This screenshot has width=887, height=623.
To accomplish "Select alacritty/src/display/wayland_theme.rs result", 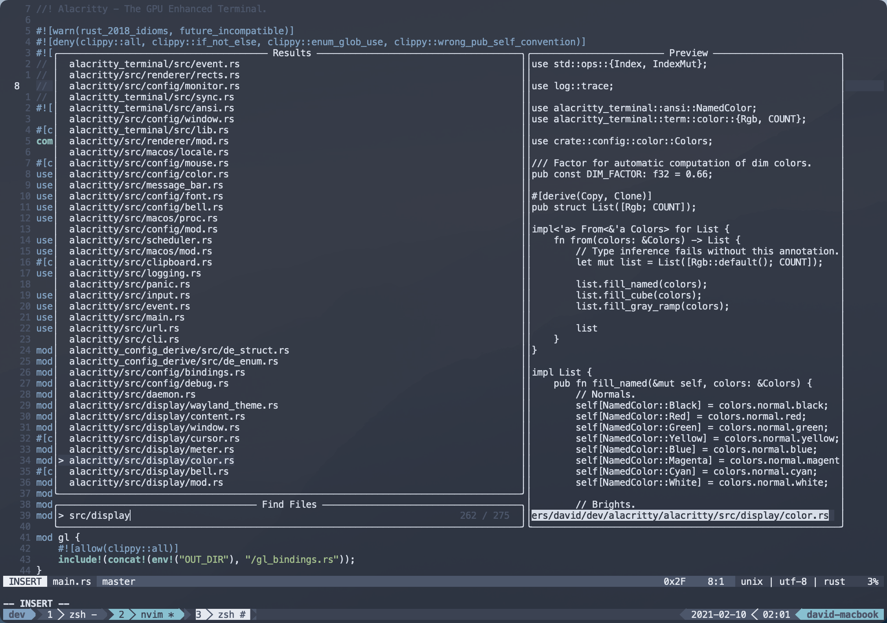I will click(173, 406).
